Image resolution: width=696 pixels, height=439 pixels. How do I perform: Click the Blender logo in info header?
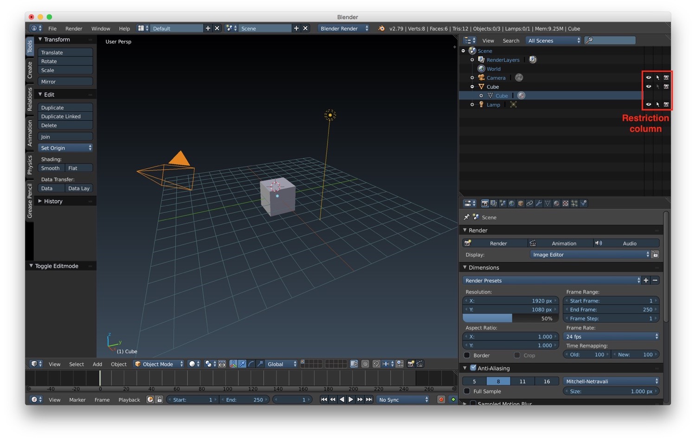coord(381,28)
